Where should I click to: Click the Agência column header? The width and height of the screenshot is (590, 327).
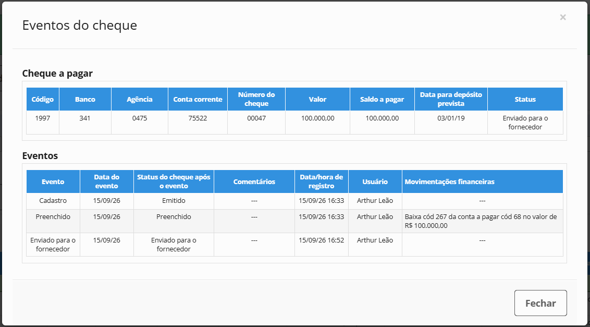[x=140, y=100]
